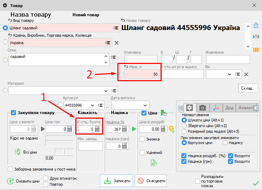Click the Скасувати button
Viewport: 262px width, 190px height.
click(151, 181)
